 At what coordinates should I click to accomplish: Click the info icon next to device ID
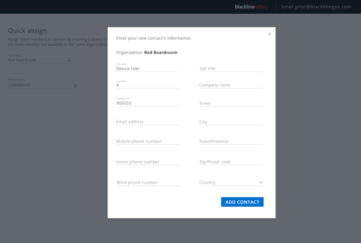[x=75, y=86]
